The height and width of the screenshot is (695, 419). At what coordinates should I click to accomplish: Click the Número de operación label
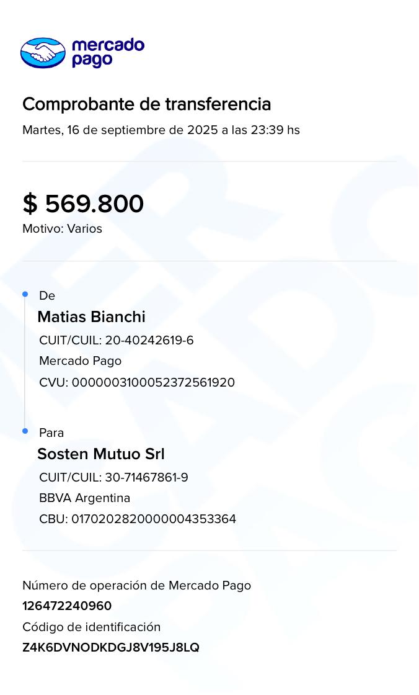tap(136, 585)
